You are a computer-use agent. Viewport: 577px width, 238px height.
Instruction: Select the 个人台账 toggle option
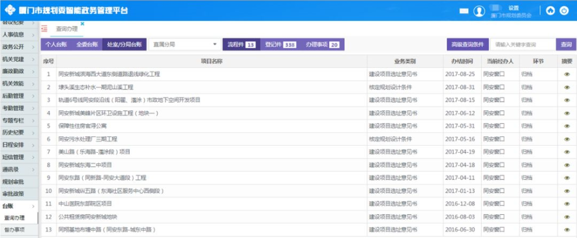57,45
